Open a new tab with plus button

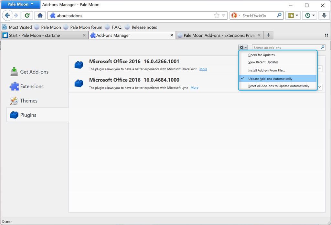pyautogui.click(x=268, y=35)
